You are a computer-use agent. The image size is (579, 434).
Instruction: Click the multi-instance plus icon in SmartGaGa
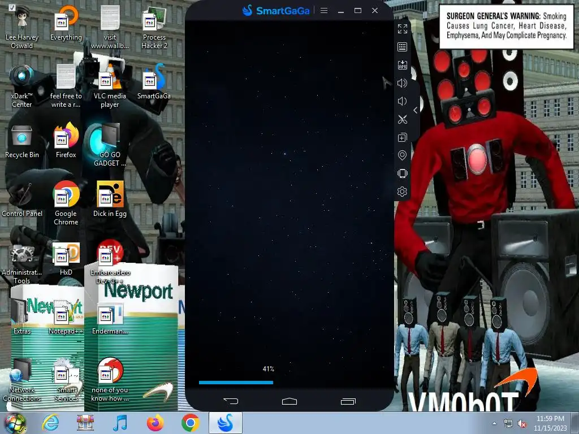coord(403,137)
